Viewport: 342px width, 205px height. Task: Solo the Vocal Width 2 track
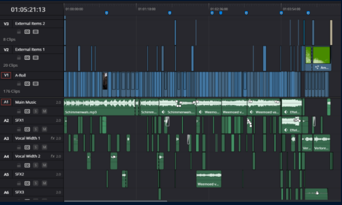pyautogui.click(x=36, y=165)
